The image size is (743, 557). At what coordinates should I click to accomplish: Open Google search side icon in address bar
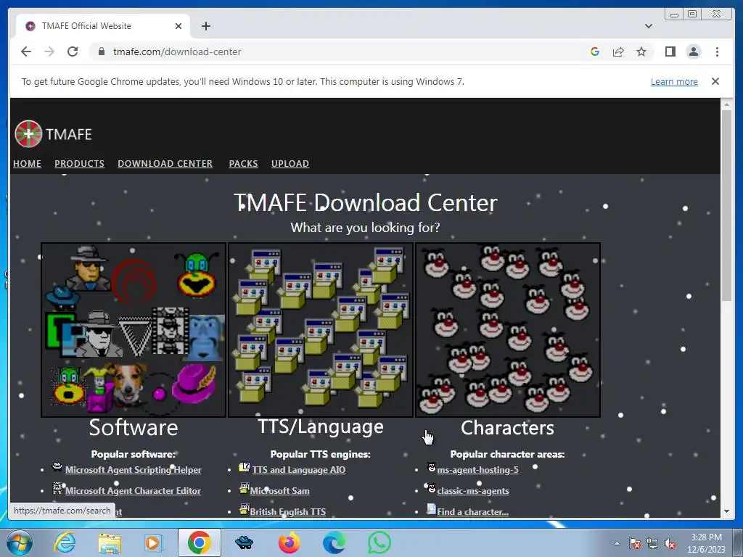pyautogui.click(x=595, y=51)
